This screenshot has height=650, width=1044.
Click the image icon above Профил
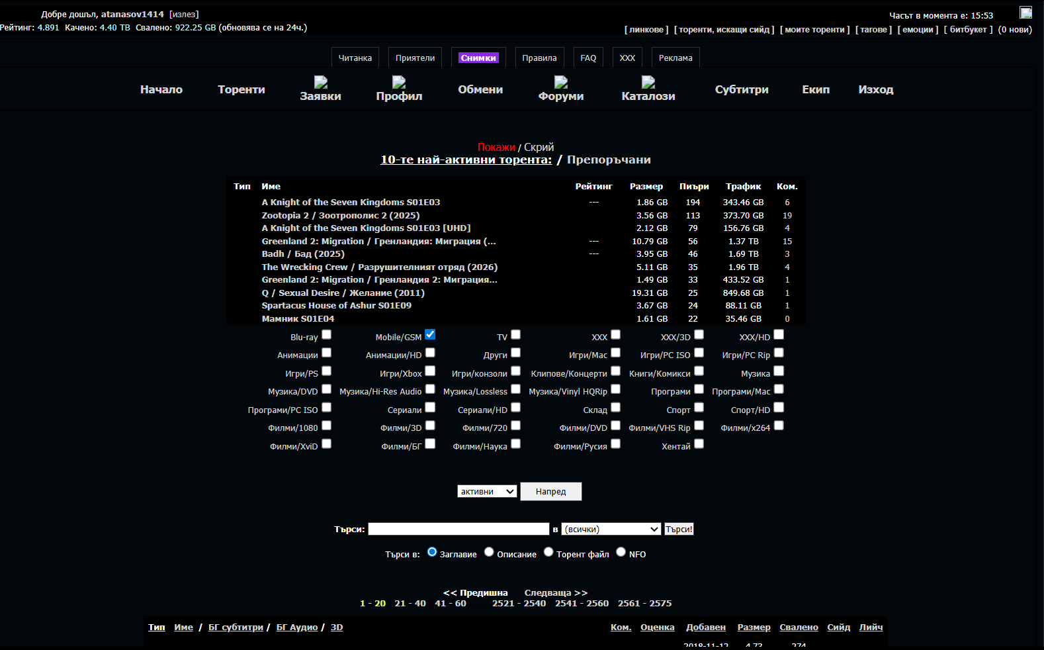(x=399, y=82)
